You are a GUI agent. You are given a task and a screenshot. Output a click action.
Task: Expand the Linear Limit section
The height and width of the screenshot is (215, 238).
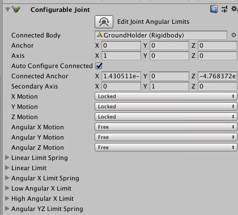pyautogui.click(x=7, y=168)
